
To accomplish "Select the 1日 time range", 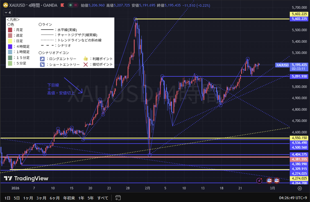I will pos(8,198).
